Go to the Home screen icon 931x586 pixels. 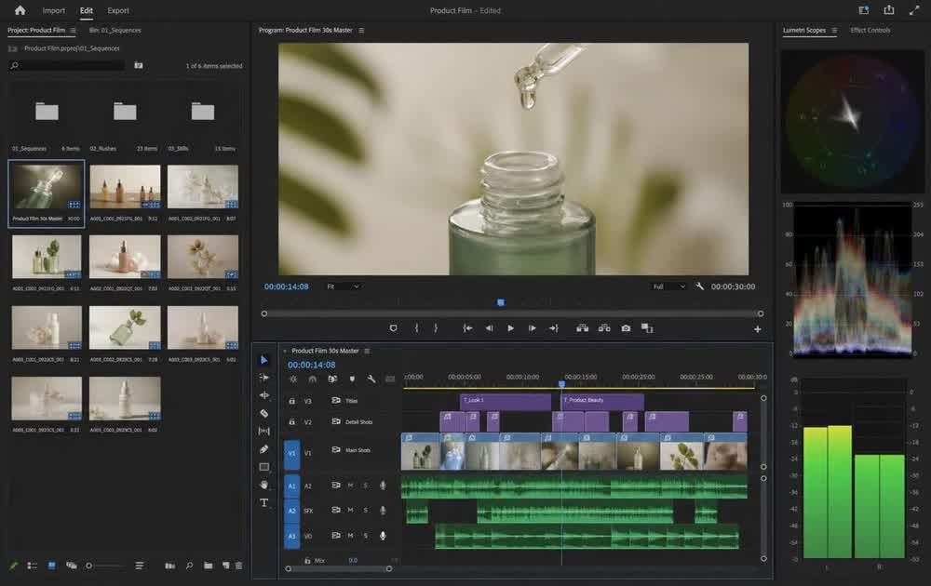20,10
